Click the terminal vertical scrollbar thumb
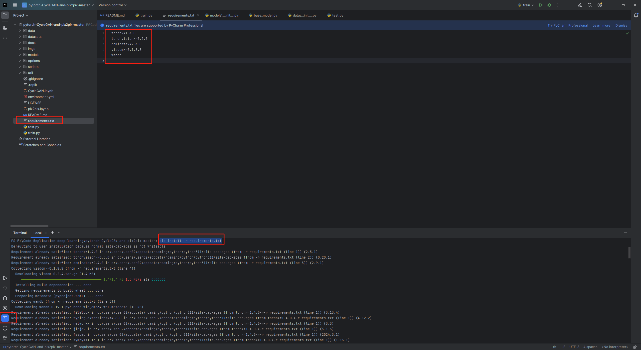 [x=629, y=253]
